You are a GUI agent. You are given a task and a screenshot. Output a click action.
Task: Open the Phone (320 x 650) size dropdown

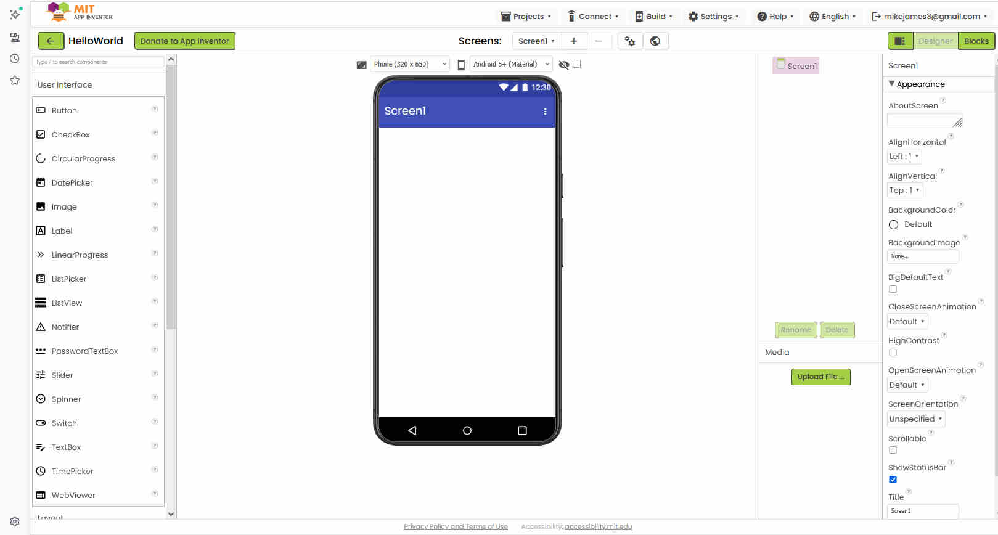(x=409, y=64)
